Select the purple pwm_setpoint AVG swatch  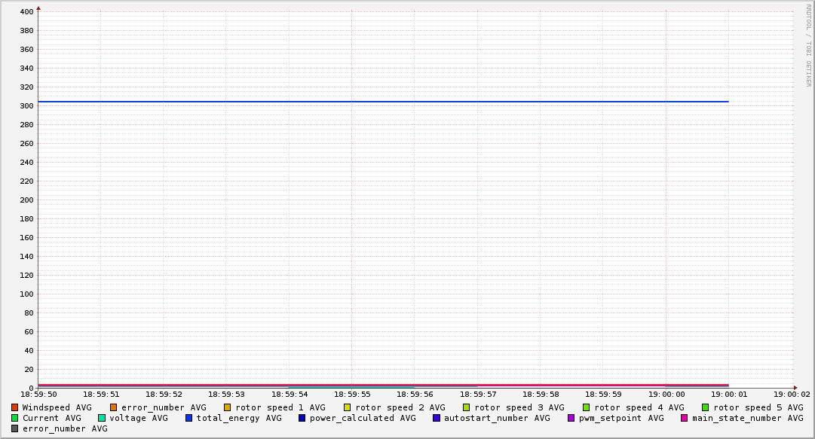click(571, 418)
